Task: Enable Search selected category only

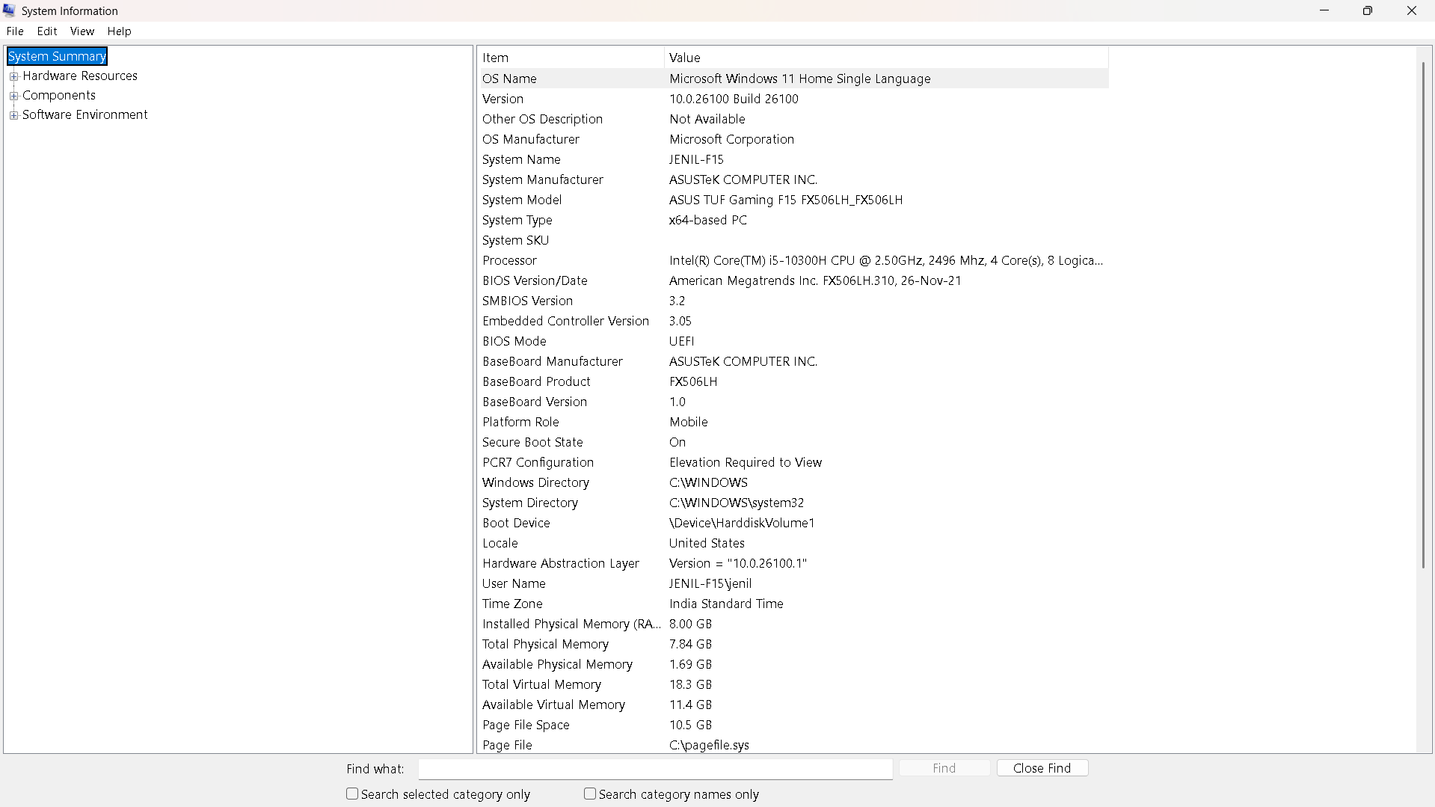Action: (x=352, y=794)
